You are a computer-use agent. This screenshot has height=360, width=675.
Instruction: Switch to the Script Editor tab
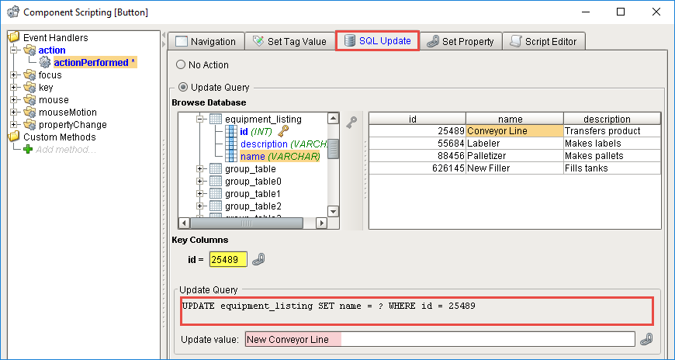pos(544,41)
